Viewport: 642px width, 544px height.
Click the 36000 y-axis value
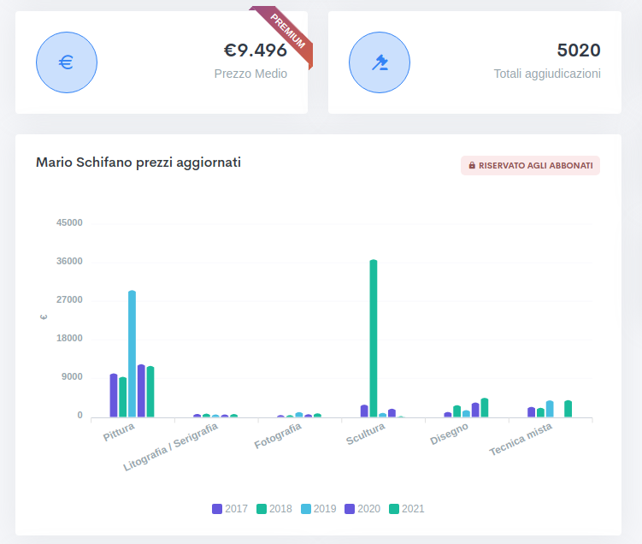69,262
